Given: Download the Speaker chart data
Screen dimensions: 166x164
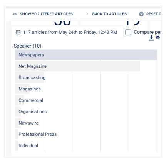Looking at the screenshot, I should pyautogui.click(x=151, y=38).
